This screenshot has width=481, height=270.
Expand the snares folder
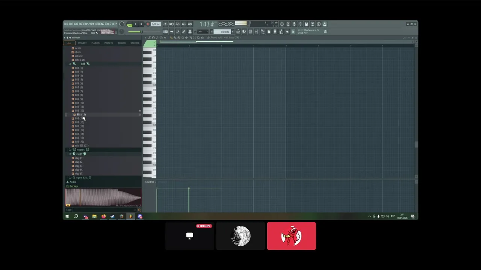click(x=81, y=150)
